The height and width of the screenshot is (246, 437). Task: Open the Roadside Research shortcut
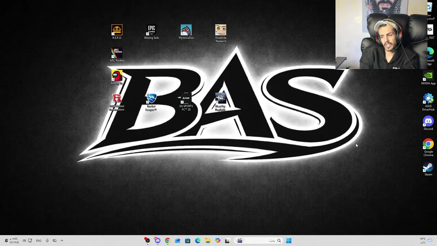(x=221, y=33)
